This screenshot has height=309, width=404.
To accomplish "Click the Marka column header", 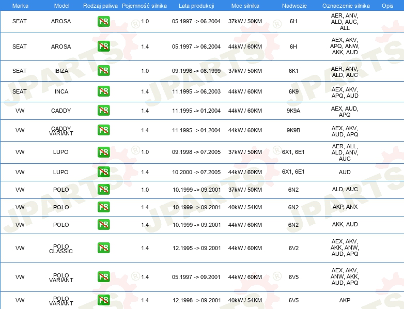I will tap(20, 6).
